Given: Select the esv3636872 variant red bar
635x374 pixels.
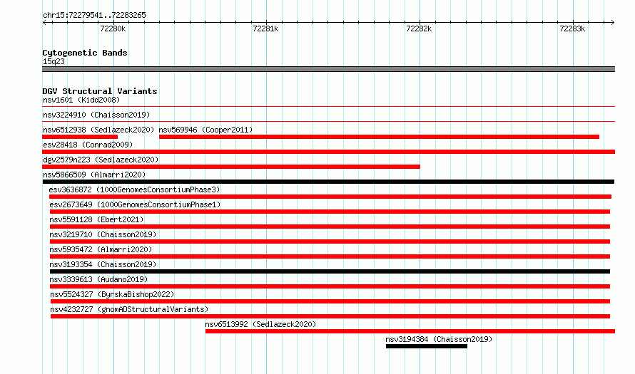Looking at the screenshot, I should click(x=330, y=197).
